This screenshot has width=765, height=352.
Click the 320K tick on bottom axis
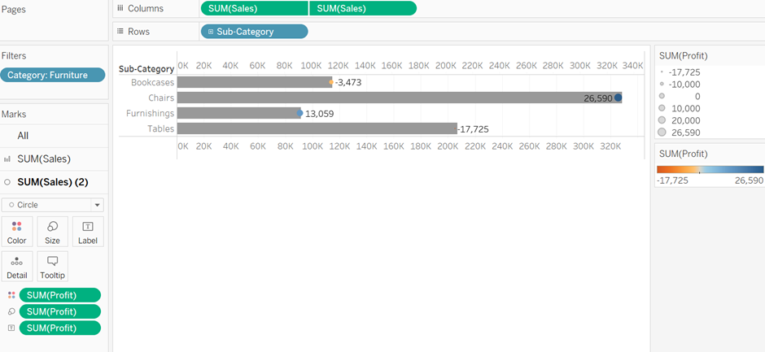pos(611,146)
